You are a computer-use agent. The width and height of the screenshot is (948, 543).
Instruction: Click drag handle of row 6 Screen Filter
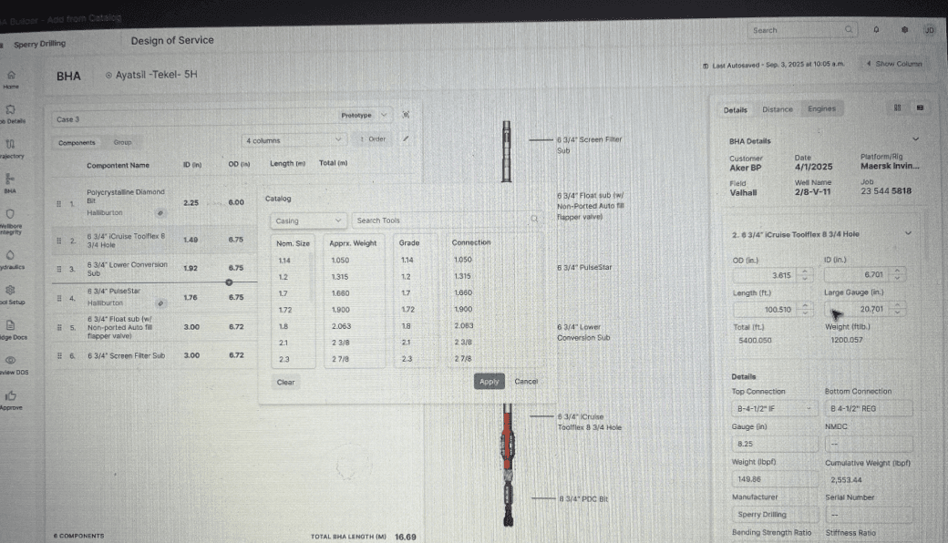[59, 355]
